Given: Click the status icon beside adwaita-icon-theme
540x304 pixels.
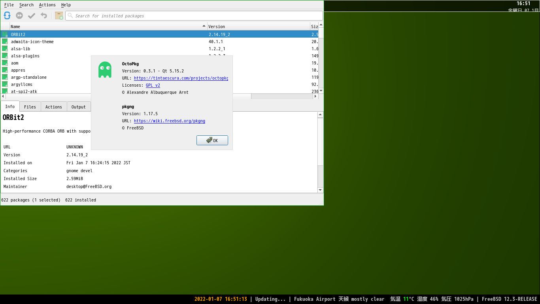Looking at the screenshot, I should coord(5,42).
